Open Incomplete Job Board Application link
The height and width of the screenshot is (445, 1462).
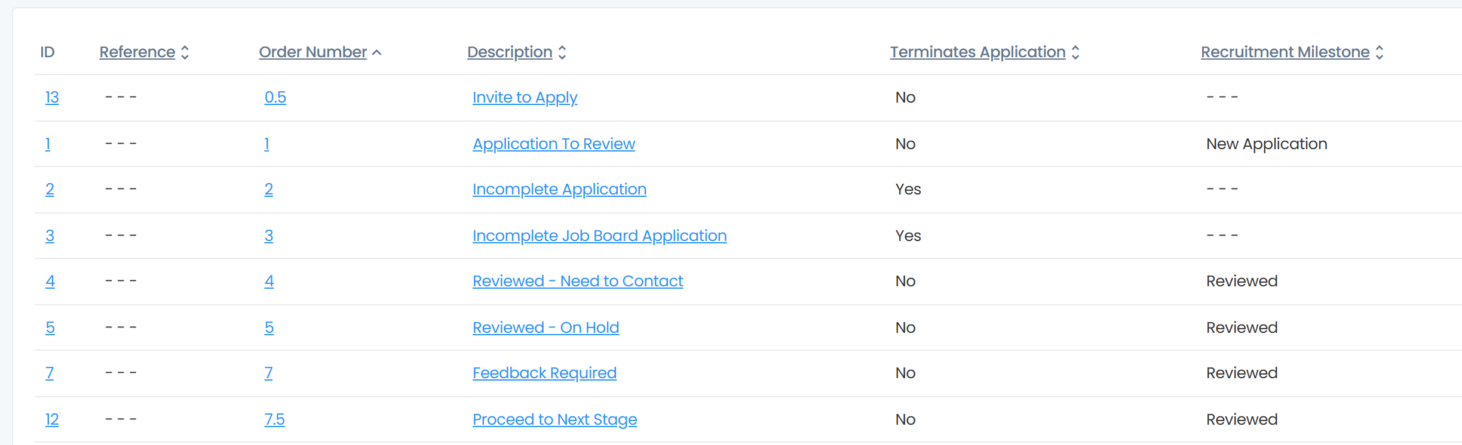[599, 236]
